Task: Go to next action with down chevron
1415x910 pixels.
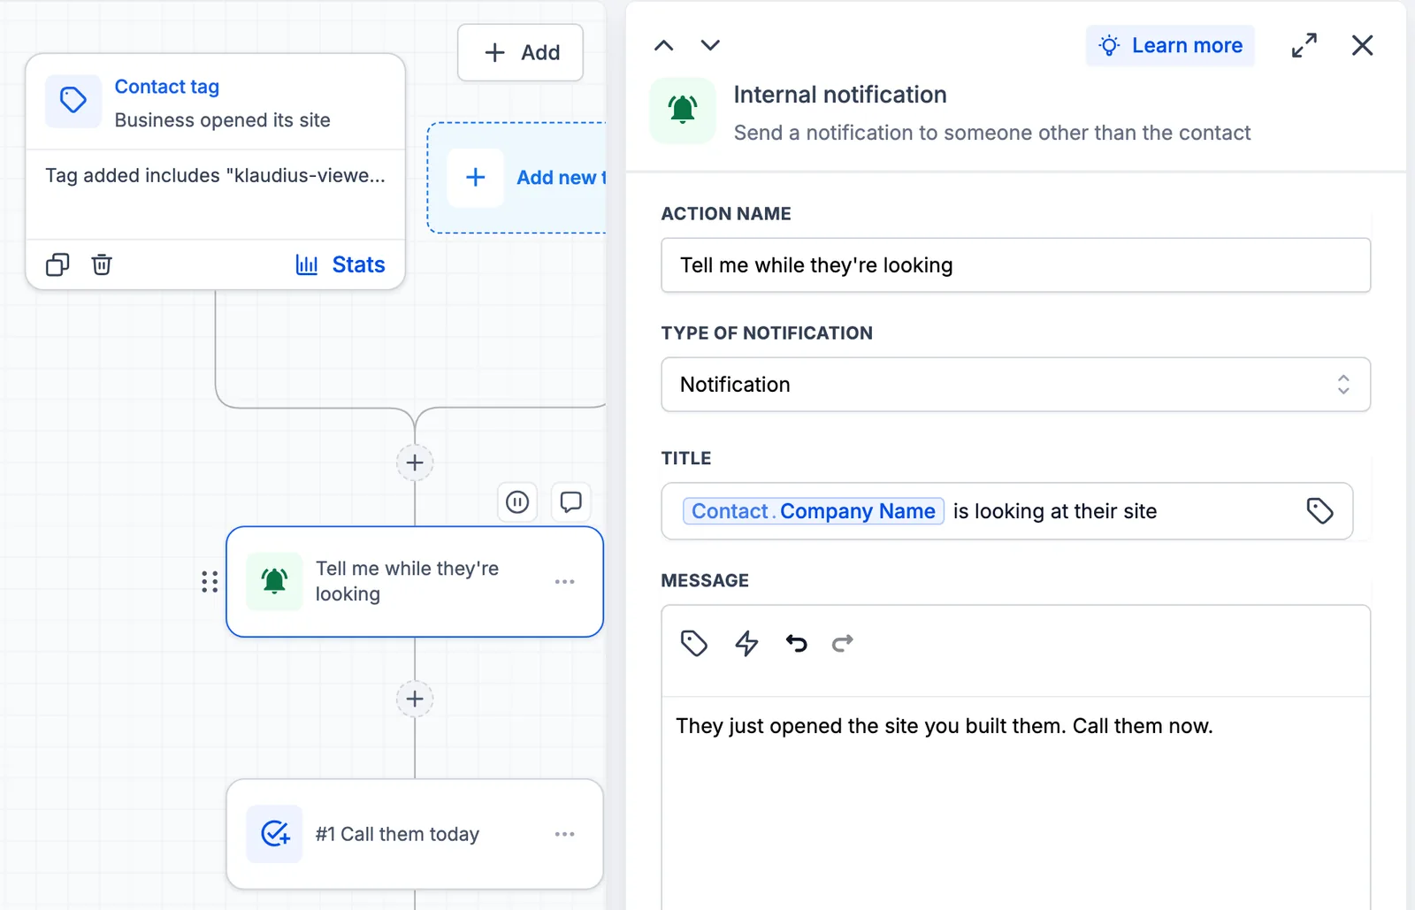Action: 710,45
